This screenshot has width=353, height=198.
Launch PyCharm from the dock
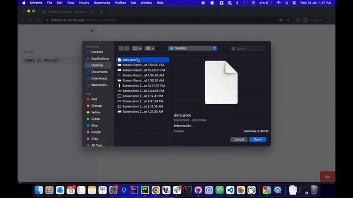coord(145,190)
